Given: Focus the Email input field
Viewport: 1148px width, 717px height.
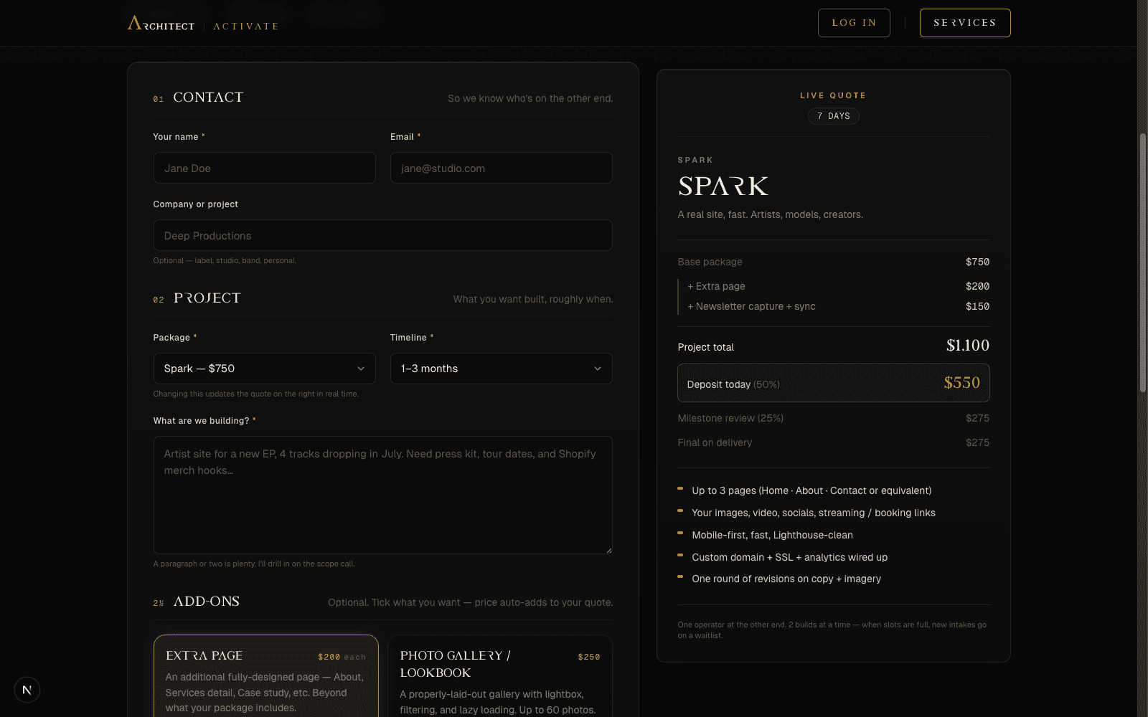Looking at the screenshot, I should [501, 168].
